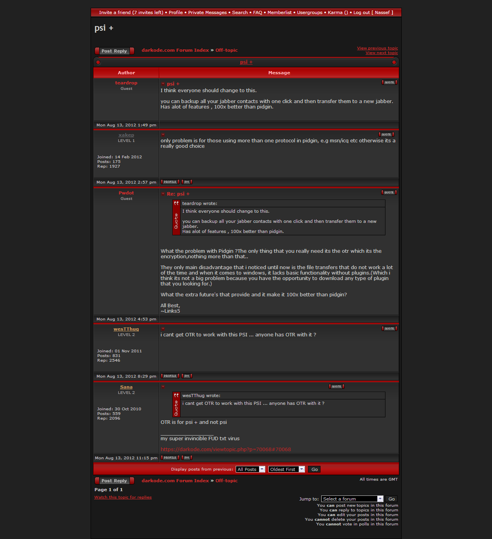The width and height of the screenshot is (492, 539).
Task: Open Private Messages from top menu
Action: coord(207,12)
